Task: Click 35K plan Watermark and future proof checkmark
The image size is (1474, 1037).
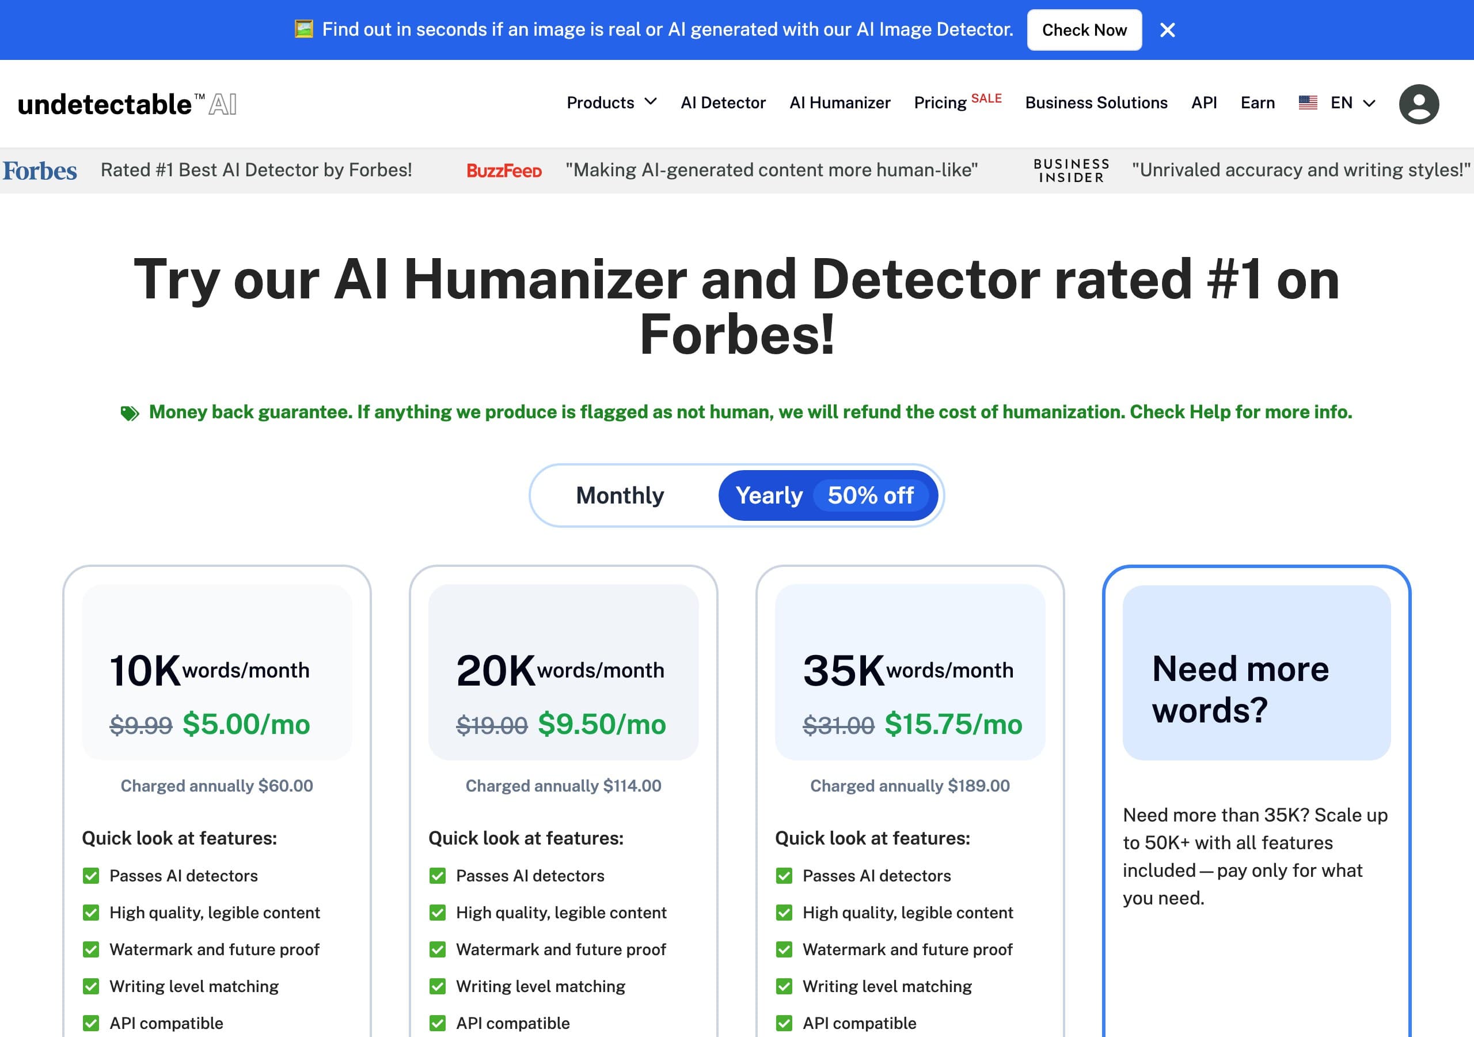Action: (x=784, y=949)
